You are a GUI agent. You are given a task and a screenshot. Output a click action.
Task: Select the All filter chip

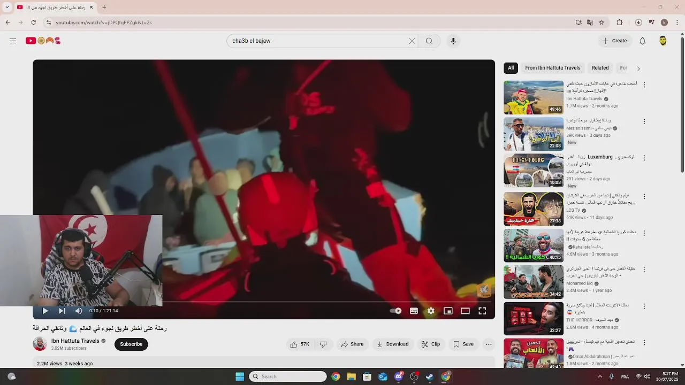tap(511, 68)
